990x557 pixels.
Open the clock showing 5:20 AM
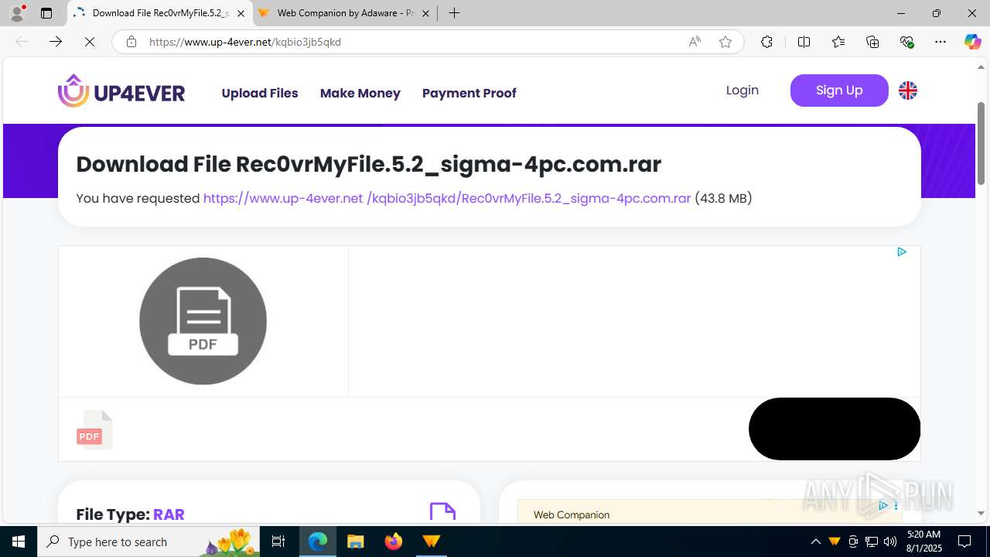(923, 542)
